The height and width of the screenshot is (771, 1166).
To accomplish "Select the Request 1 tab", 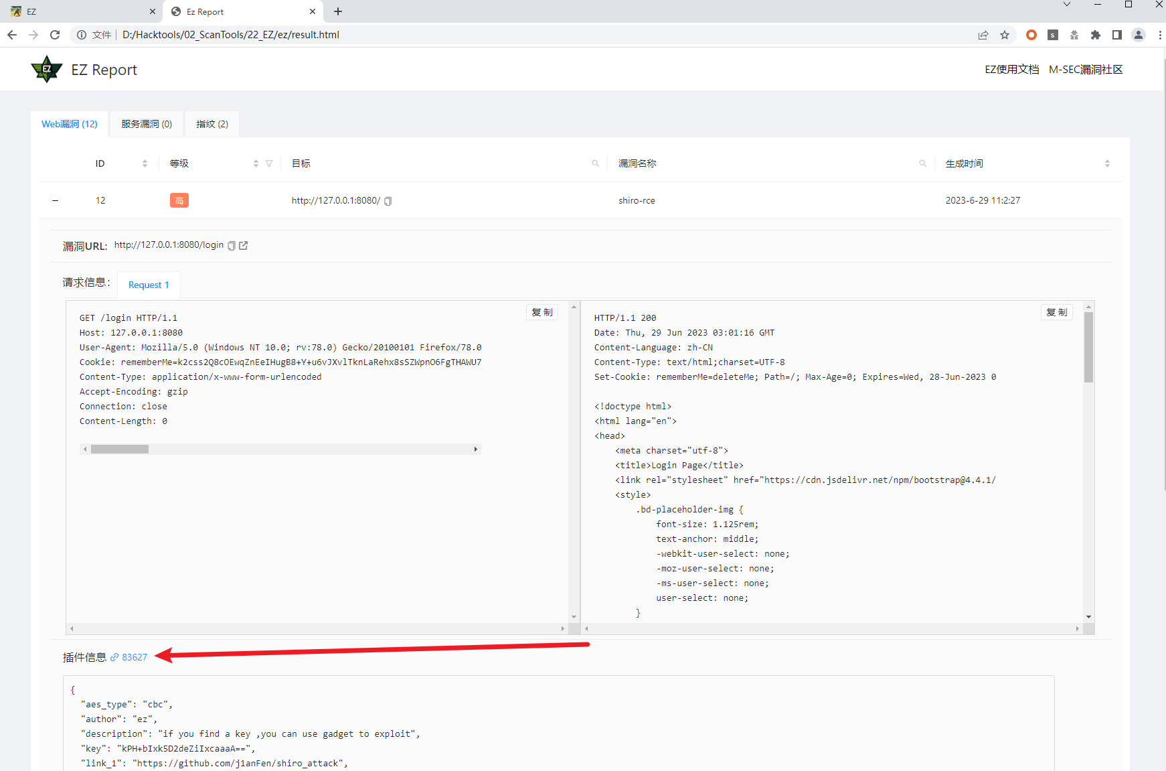I will pyautogui.click(x=149, y=285).
